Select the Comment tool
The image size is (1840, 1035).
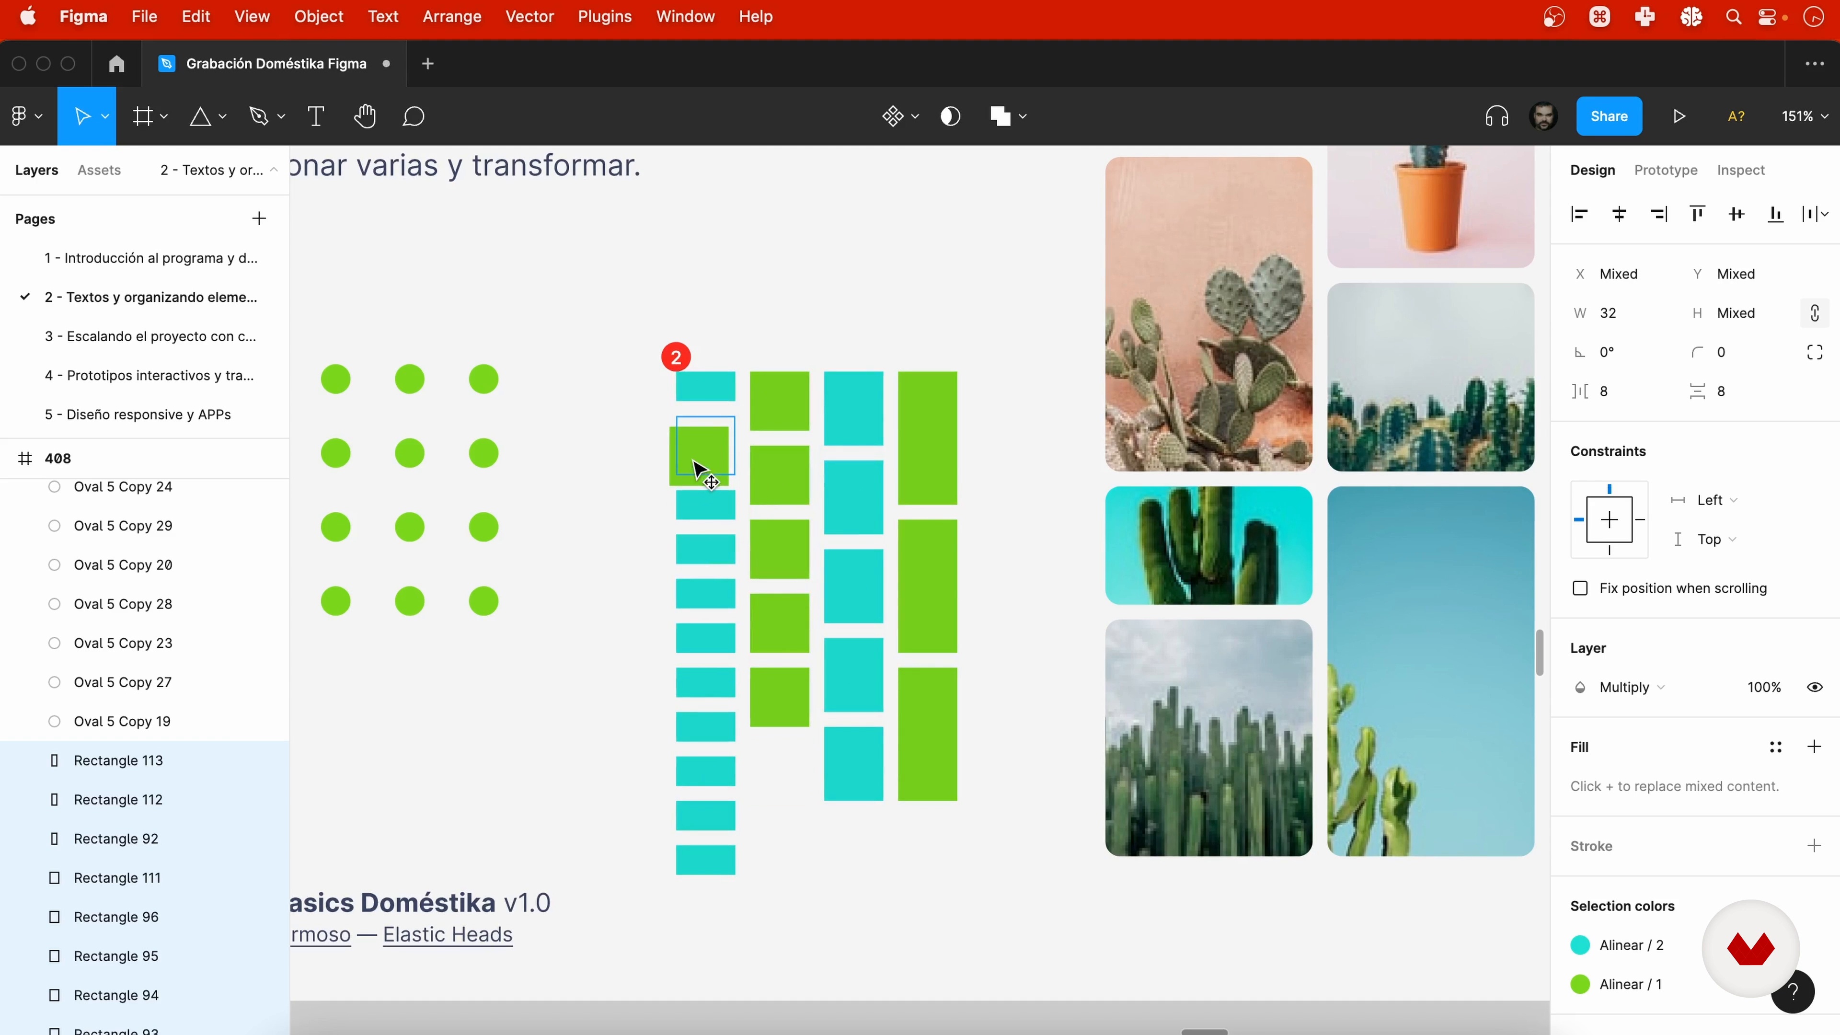[x=414, y=115]
